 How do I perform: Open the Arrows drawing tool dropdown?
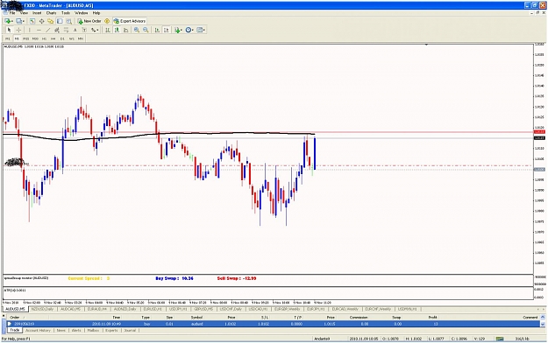95,30
